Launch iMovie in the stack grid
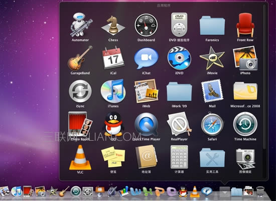The height and width of the screenshot is (201, 276). pyautogui.click(x=212, y=58)
